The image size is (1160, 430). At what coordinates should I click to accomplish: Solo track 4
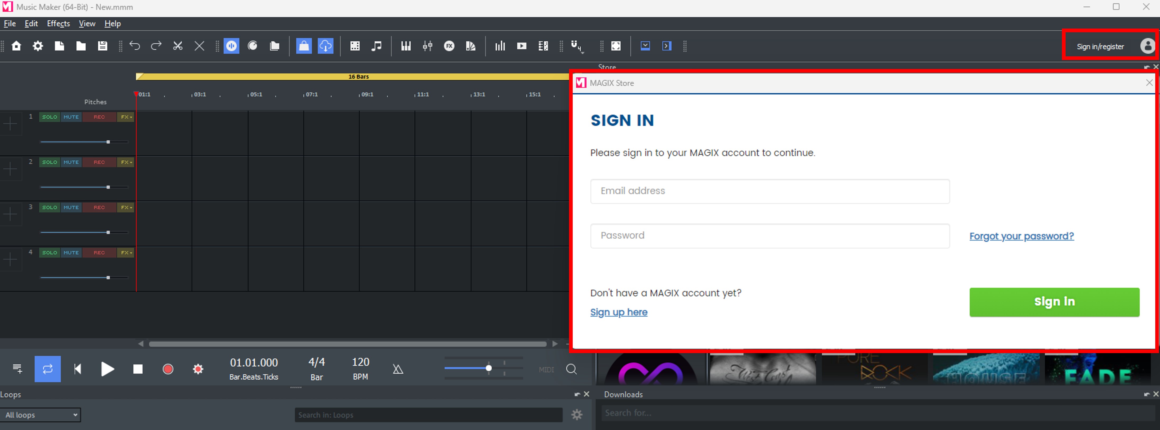(x=49, y=253)
